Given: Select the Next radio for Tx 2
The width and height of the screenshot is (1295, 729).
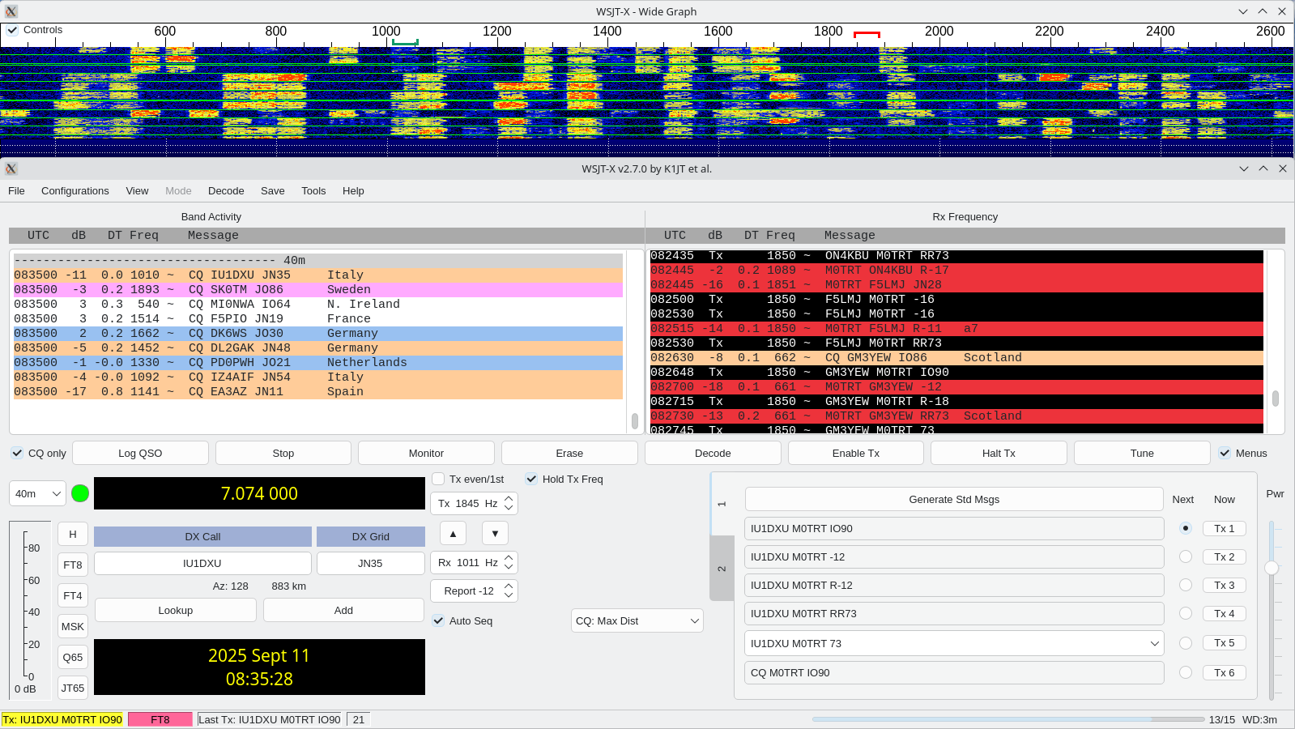Looking at the screenshot, I should pos(1186,556).
